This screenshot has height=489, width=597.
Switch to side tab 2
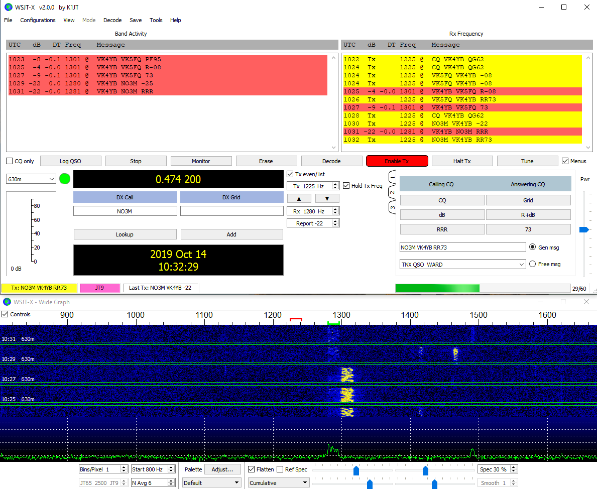click(393, 192)
